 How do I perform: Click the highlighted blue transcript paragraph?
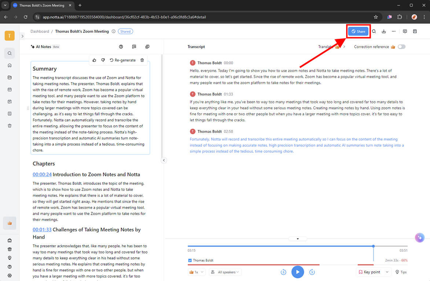pos(297,145)
